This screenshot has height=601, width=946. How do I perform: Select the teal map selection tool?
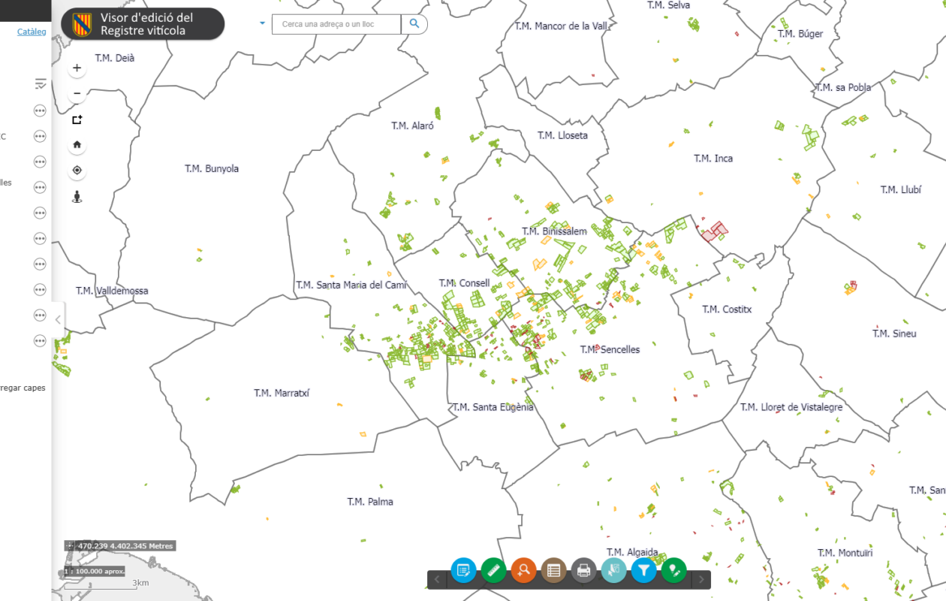click(613, 570)
